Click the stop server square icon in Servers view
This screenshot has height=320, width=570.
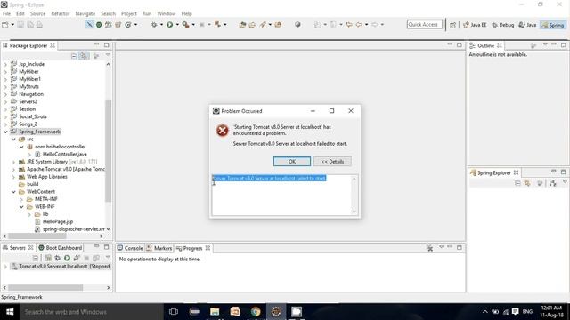point(86,258)
